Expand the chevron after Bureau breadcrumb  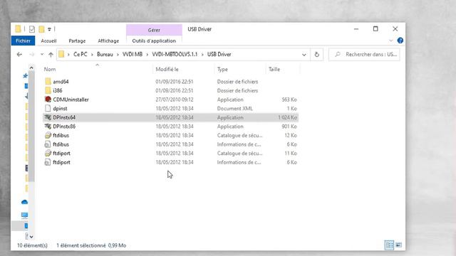click(x=118, y=55)
